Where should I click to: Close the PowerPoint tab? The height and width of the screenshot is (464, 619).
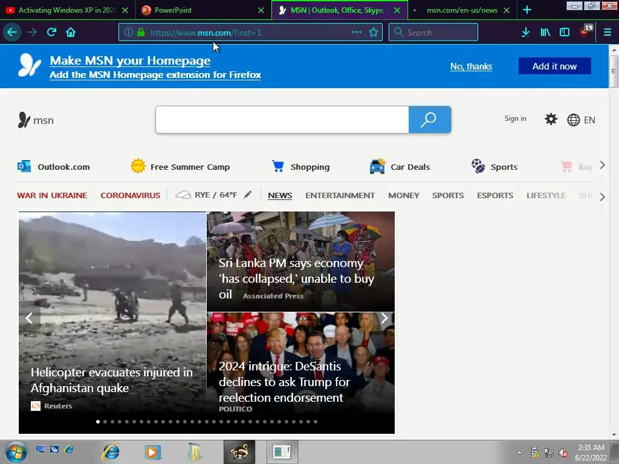tap(261, 10)
